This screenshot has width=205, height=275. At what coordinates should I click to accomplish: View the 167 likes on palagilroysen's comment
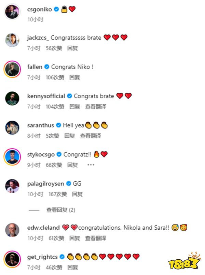click(58, 194)
